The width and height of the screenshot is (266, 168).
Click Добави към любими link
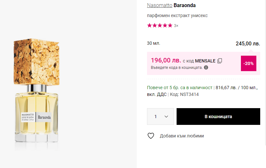point(182,136)
